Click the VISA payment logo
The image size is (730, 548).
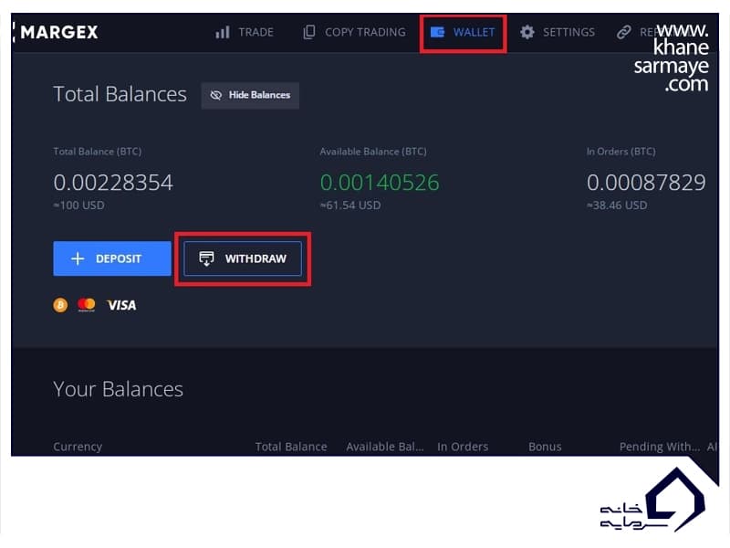point(121,305)
